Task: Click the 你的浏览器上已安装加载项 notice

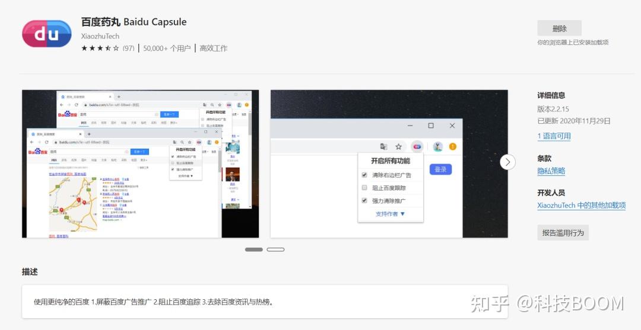Action: pyautogui.click(x=573, y=43)
